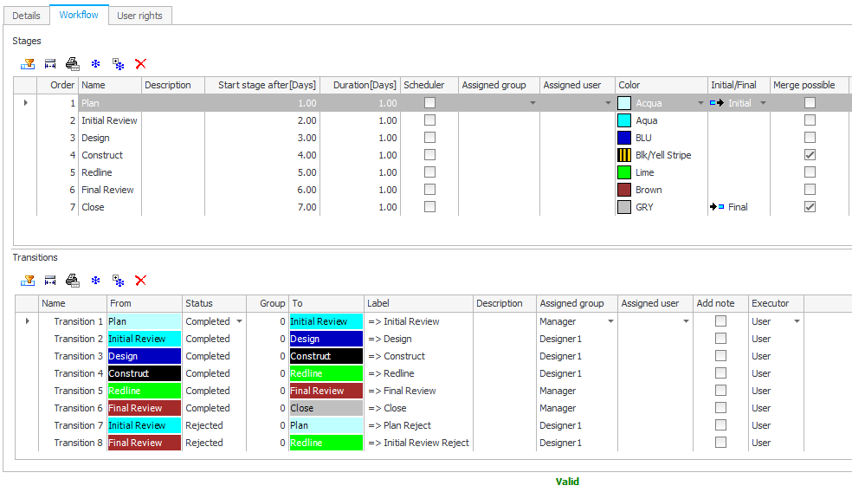Open Status dropdown for Transition 1

[x=239, y=321]
